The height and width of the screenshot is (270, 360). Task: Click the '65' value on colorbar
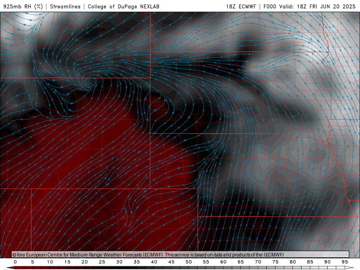241,262
